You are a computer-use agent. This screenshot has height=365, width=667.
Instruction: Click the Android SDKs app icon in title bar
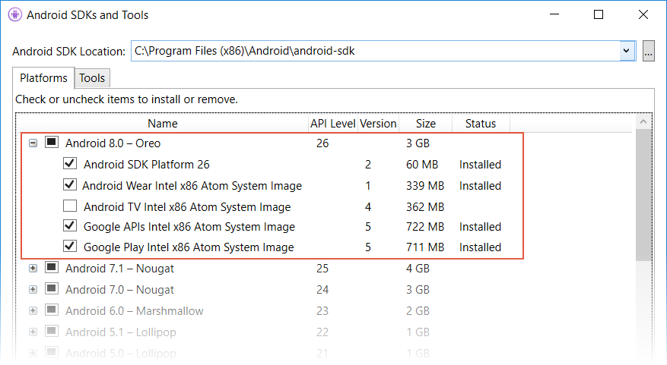(x=15, y=15)
